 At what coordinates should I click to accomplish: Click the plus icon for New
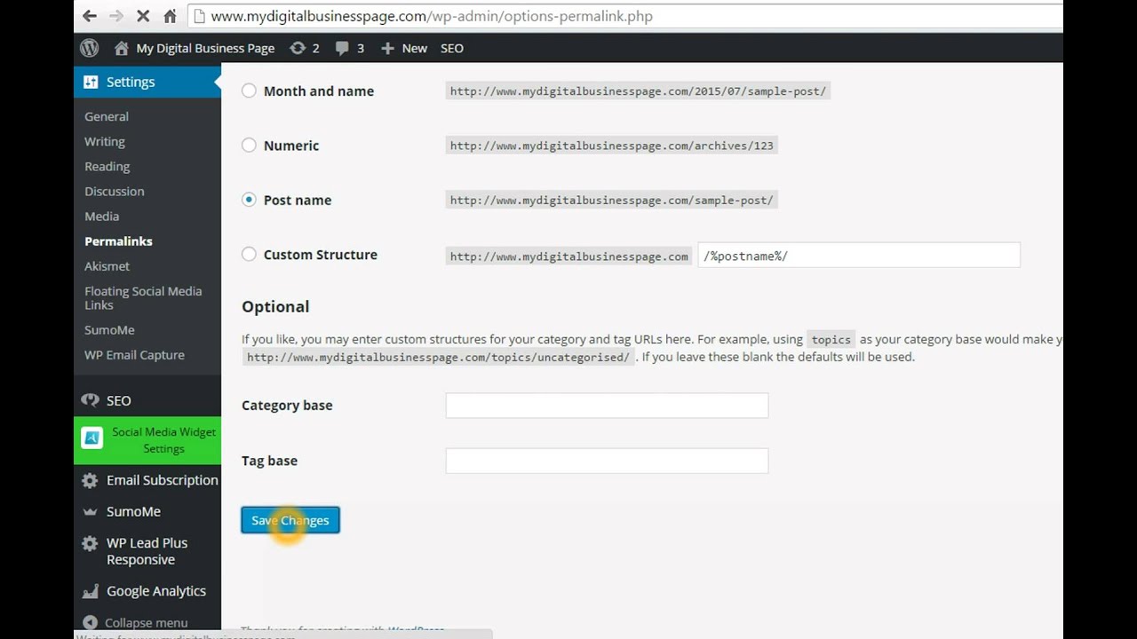(x=387, y=49)
